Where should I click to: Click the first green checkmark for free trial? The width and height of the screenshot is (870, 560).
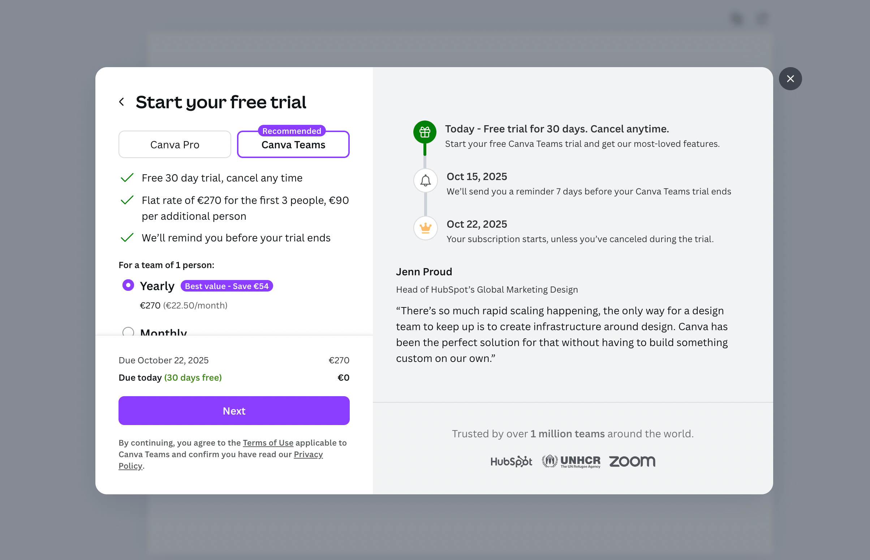127,178
